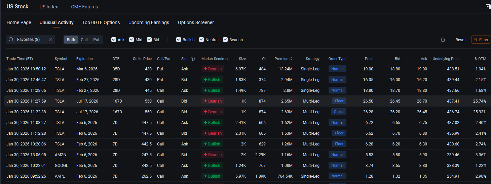Open the Upcoming Earnings tab
Image resolution: width=491 pixels, height=184 pixels.
149,22
